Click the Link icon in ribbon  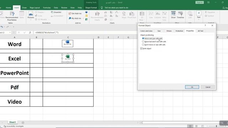point(190,15)
